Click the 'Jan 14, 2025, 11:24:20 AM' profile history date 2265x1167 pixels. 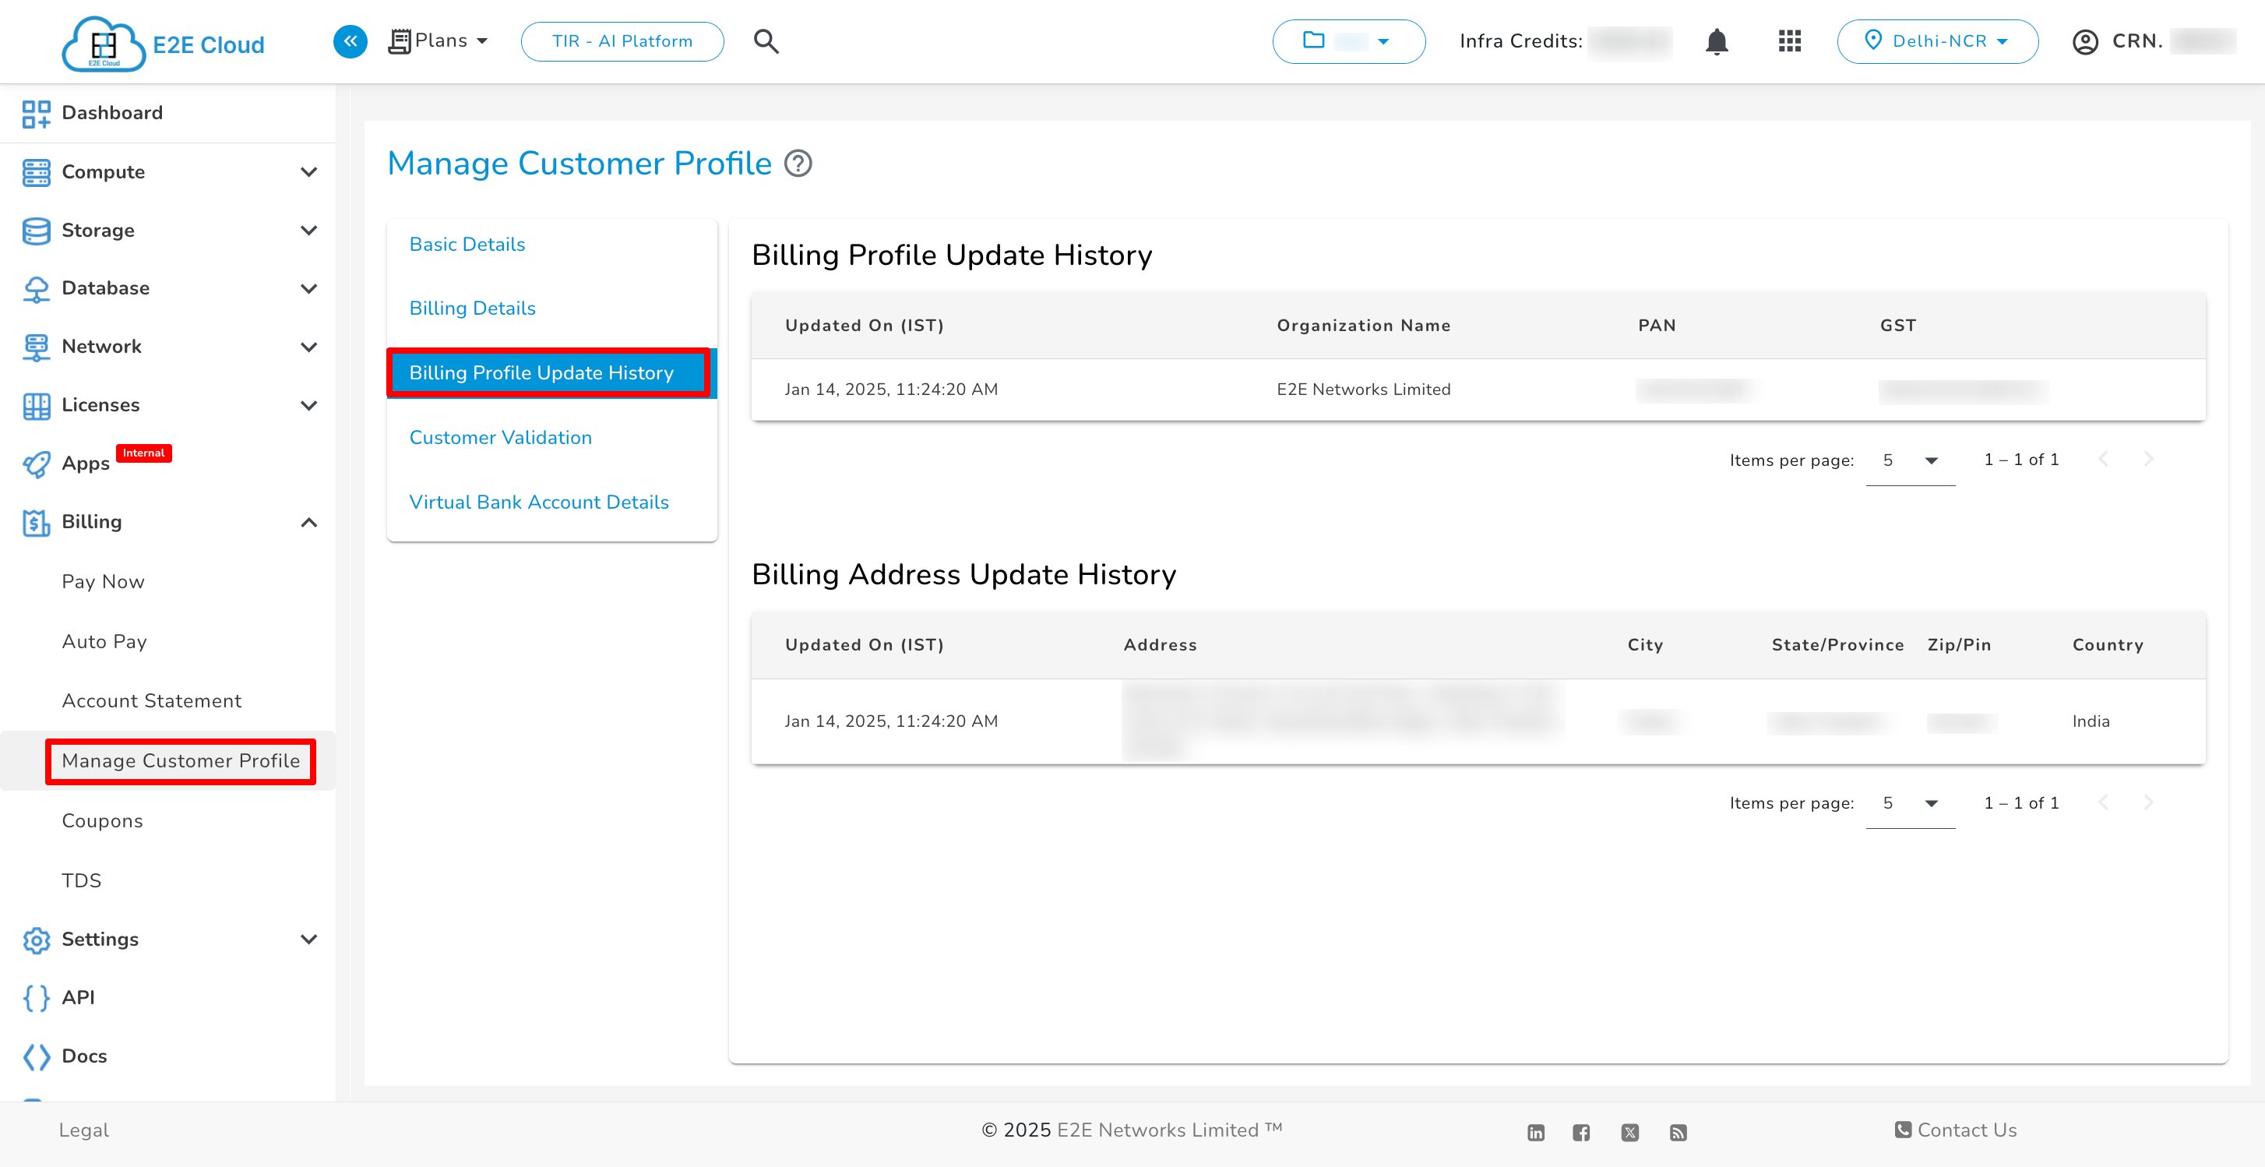891,390
